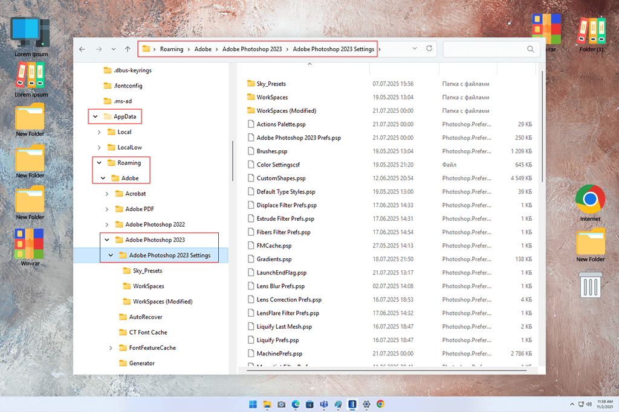Click the network icon in system tray
The image size is (619, 412).
pos(581,404)
